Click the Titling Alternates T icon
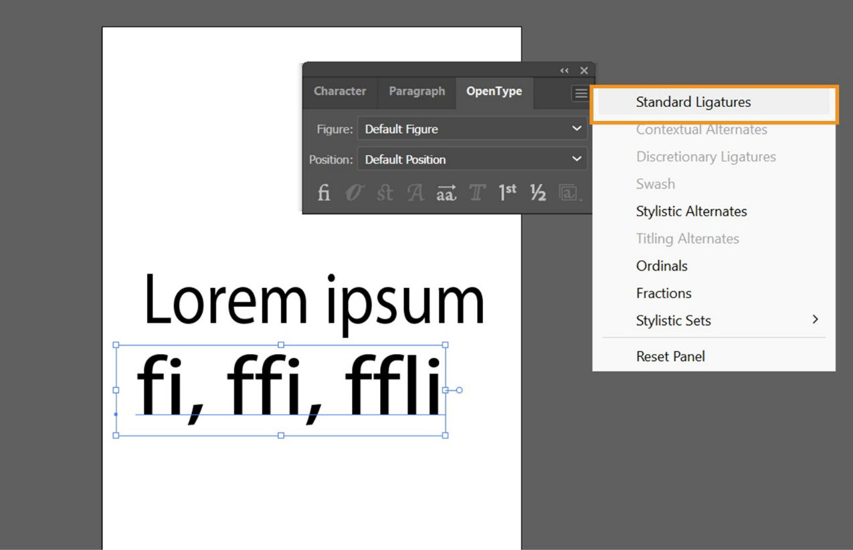The width and height of the screenshot is (853, 550). coord(476,193)
